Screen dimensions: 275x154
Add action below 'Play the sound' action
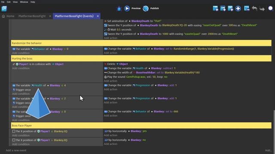110,81
